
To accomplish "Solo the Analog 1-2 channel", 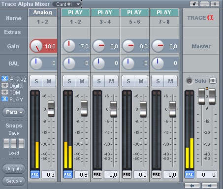I will [x=36, y=81].
